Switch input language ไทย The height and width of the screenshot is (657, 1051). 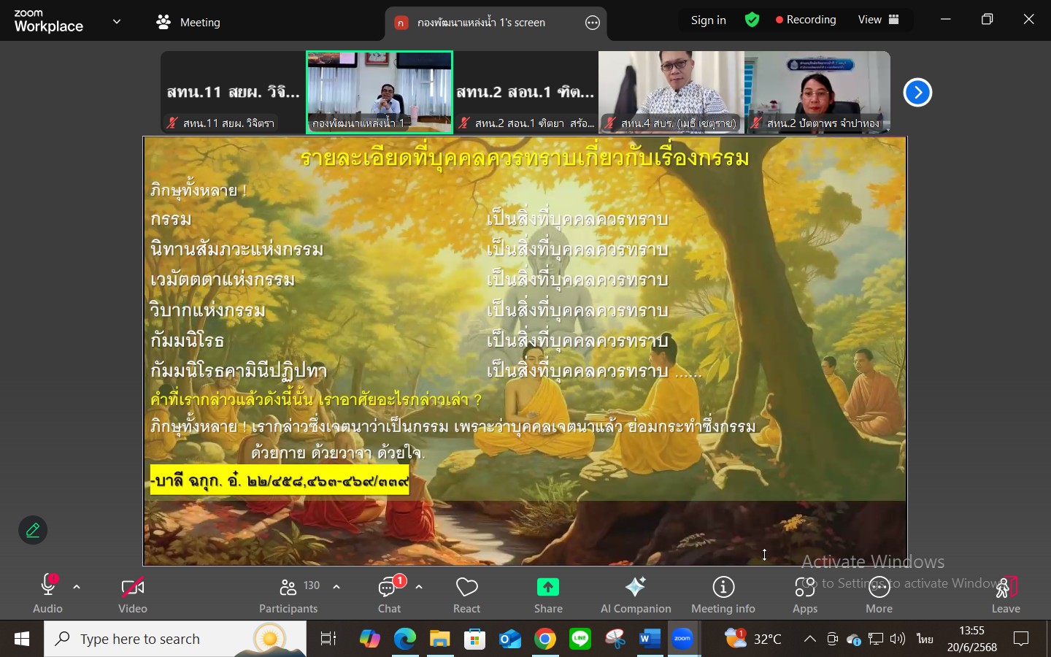tap(925, 639)
